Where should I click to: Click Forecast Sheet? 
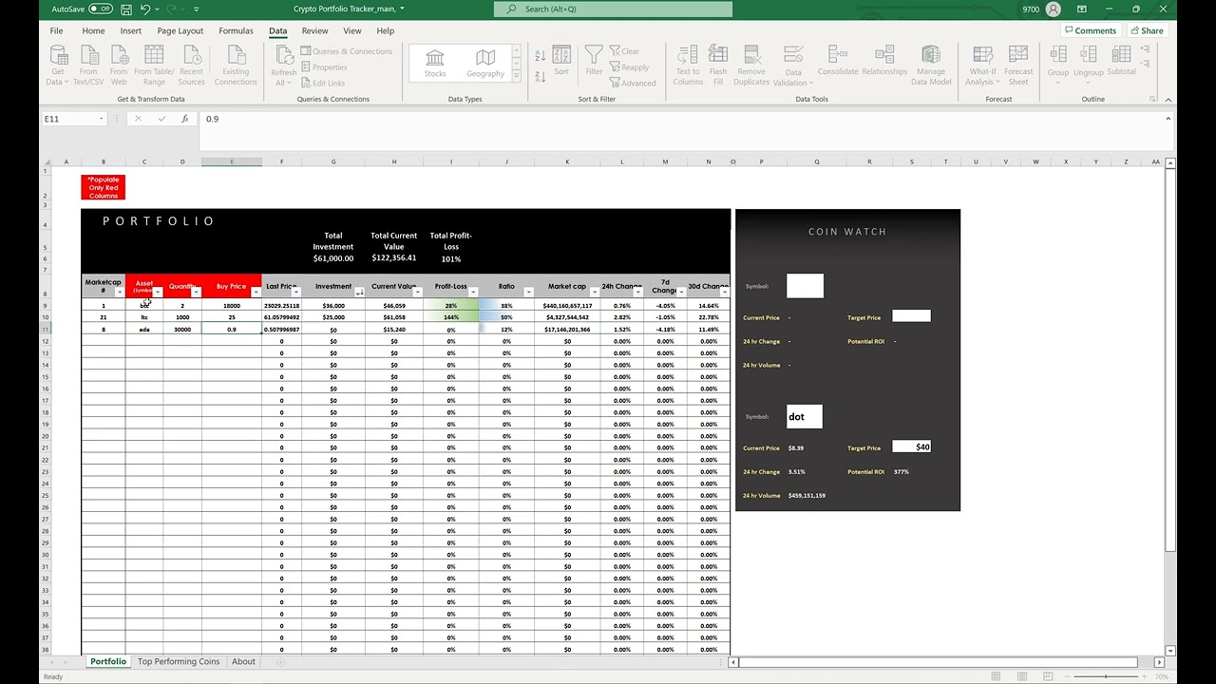pyautogui.click(x=1018, y=65)
